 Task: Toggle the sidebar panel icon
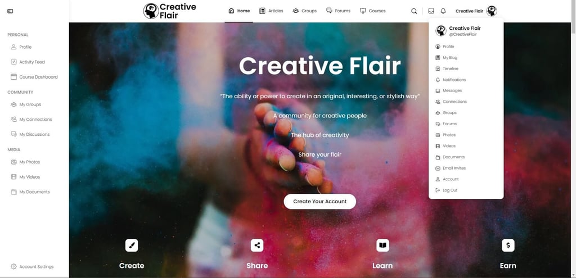(x=10, y=11)
